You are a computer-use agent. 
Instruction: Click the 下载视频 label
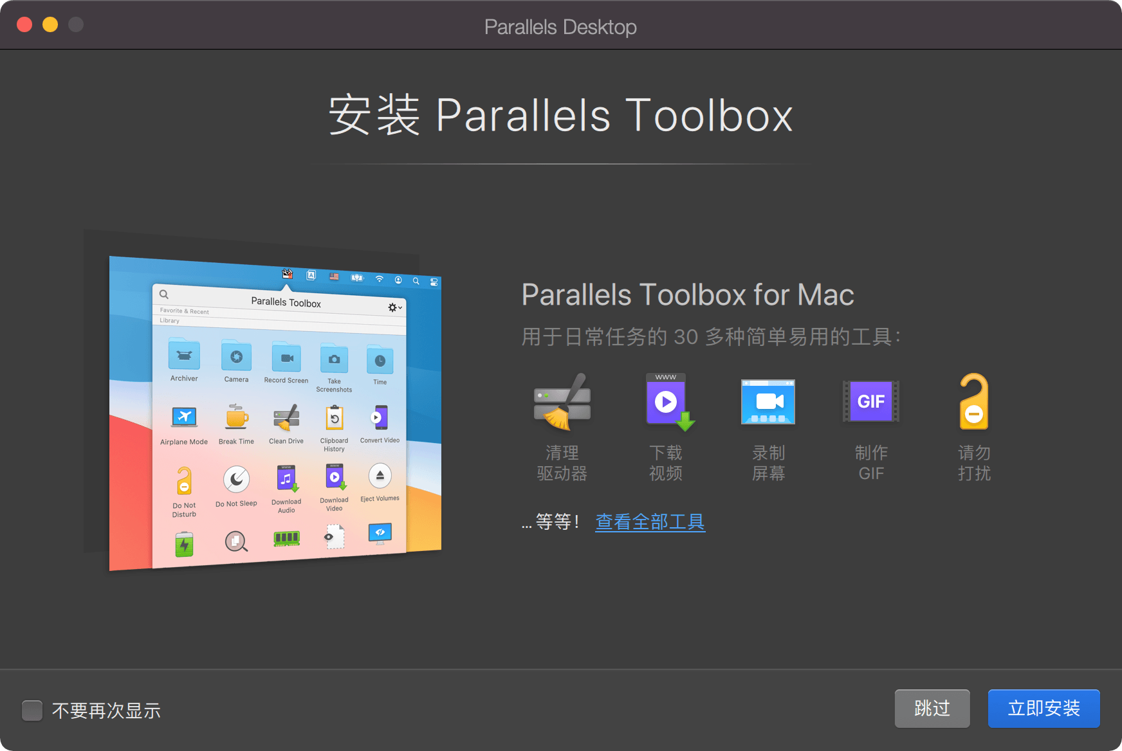(x=665, y=463)
